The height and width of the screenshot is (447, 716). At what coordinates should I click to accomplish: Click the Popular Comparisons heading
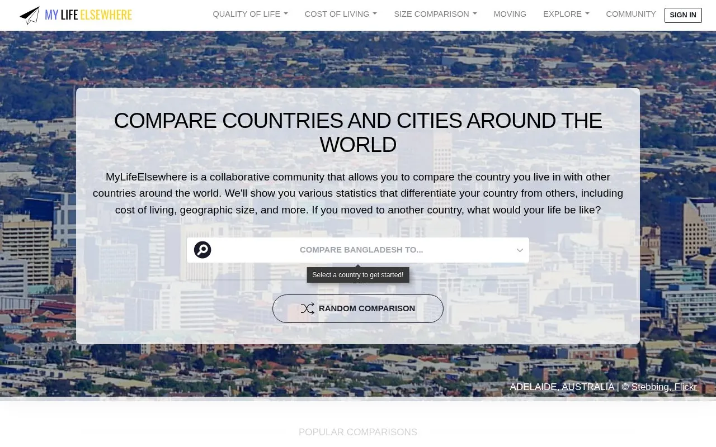[358, 432]
